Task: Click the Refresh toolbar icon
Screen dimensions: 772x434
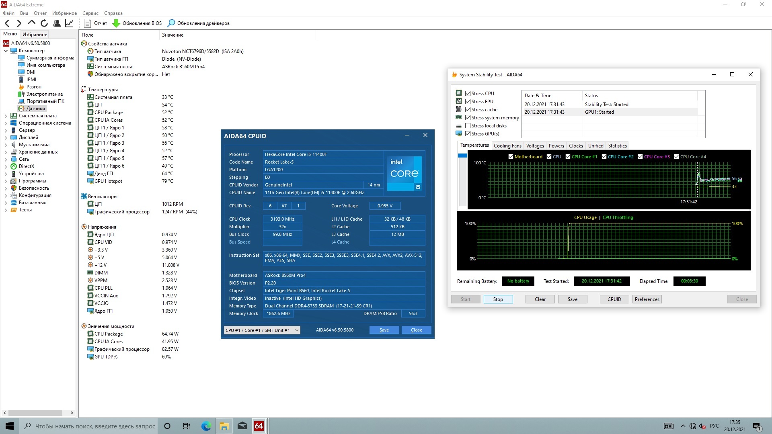Action: [x=44, y=23]
